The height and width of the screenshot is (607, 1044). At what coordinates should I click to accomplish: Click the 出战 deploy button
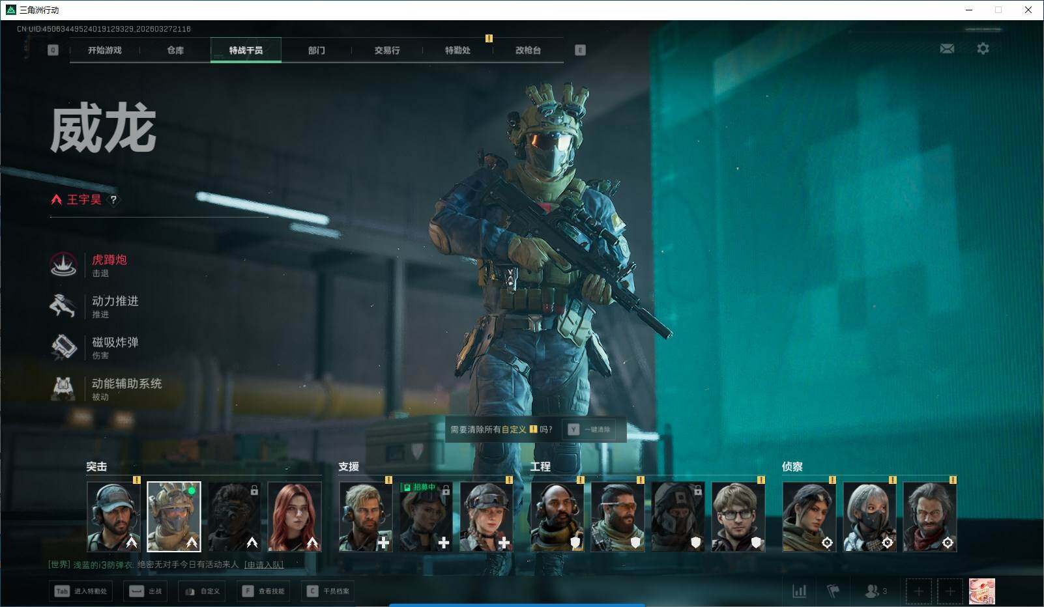coord(146,591)
